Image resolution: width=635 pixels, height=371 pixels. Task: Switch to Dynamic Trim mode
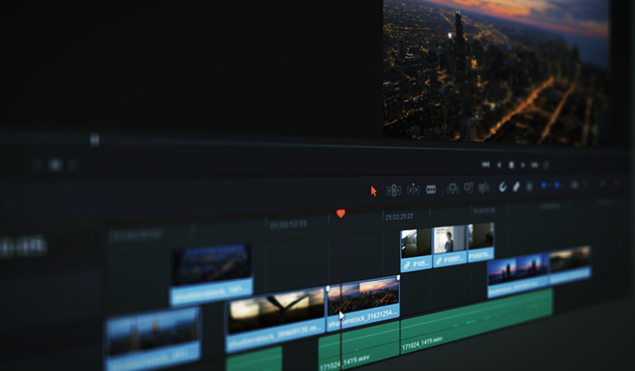point(412,189)
